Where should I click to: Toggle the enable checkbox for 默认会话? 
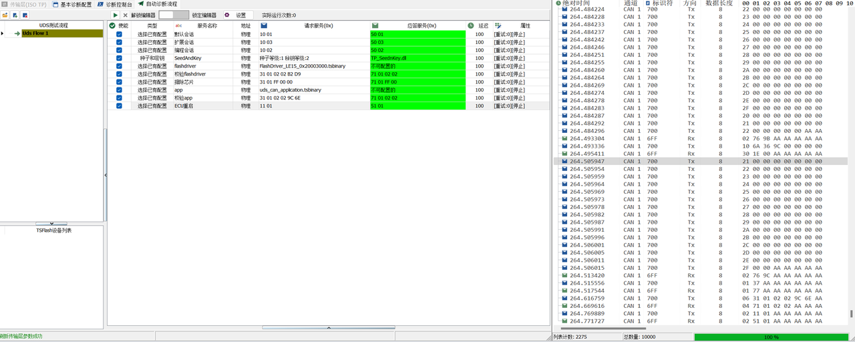pyautogui.click(x=119, y=34)
